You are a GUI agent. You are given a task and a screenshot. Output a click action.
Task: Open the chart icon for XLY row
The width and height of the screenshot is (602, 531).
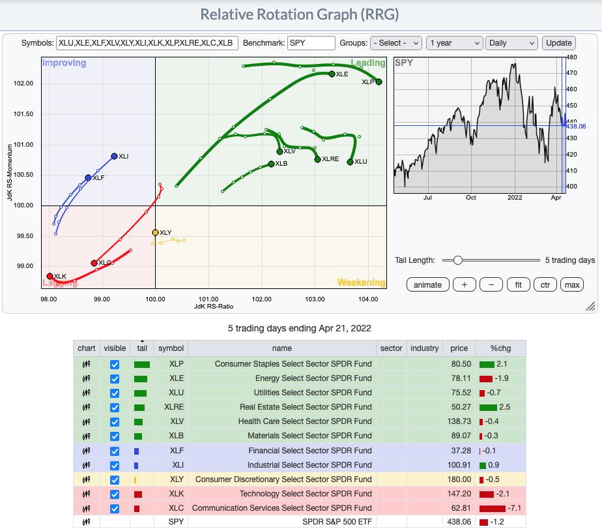(87, 479)
